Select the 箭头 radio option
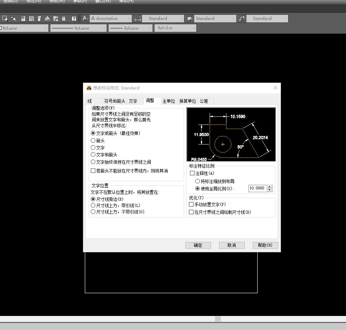The height and width of the screenshot is (330, 346). coord(93,141)
